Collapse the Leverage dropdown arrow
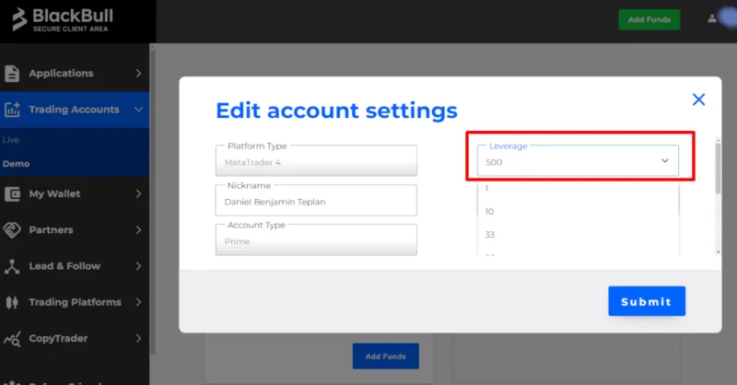This screenshot has height=385, width=737. pyautogui.click(x=665, y=161)
